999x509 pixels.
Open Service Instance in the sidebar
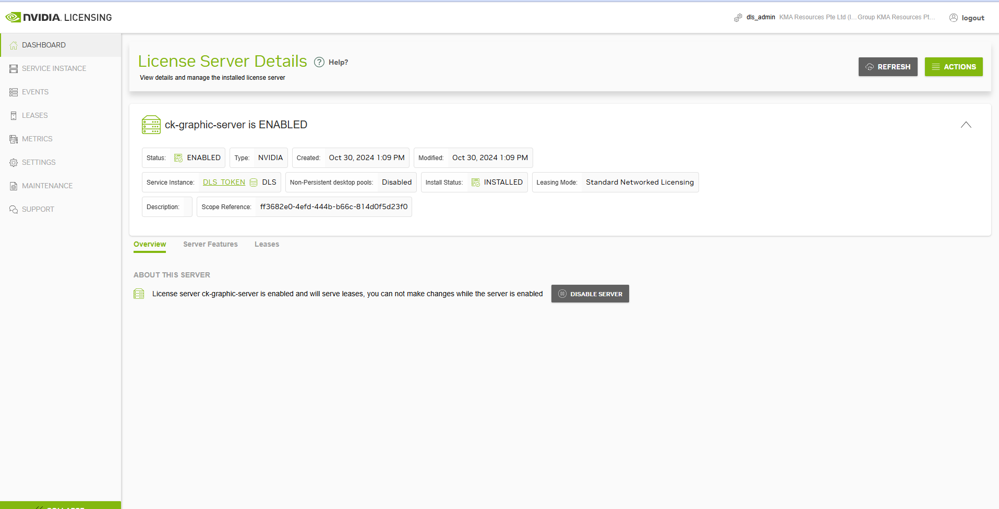tap(61, 68)
